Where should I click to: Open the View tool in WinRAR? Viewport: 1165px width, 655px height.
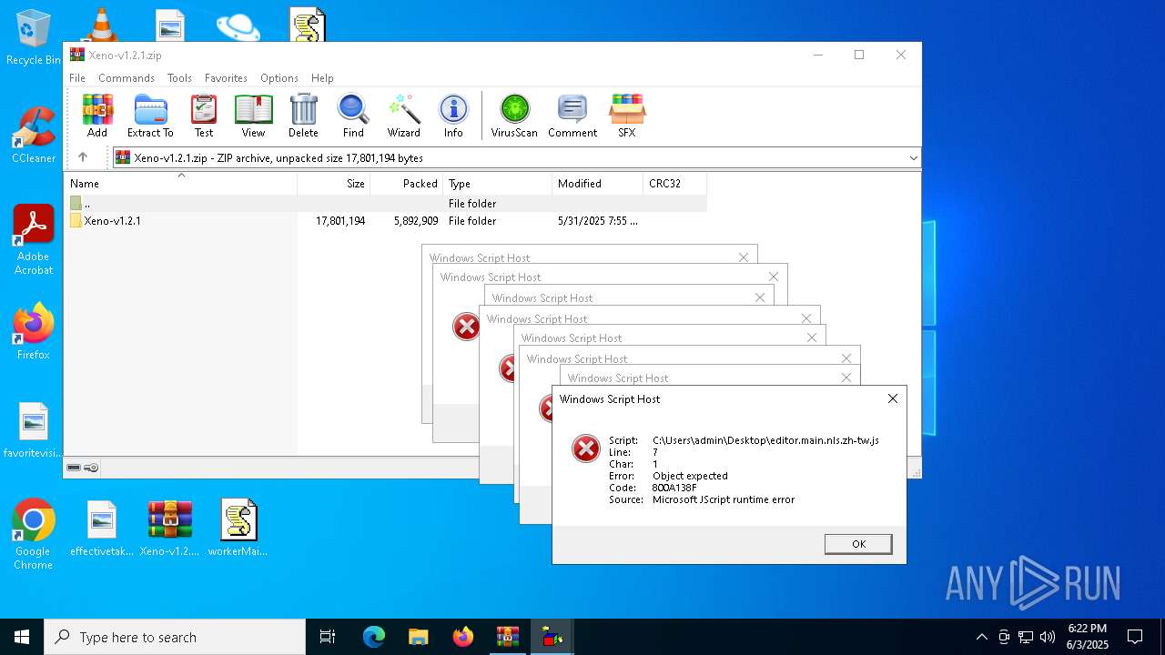[253, 116]
